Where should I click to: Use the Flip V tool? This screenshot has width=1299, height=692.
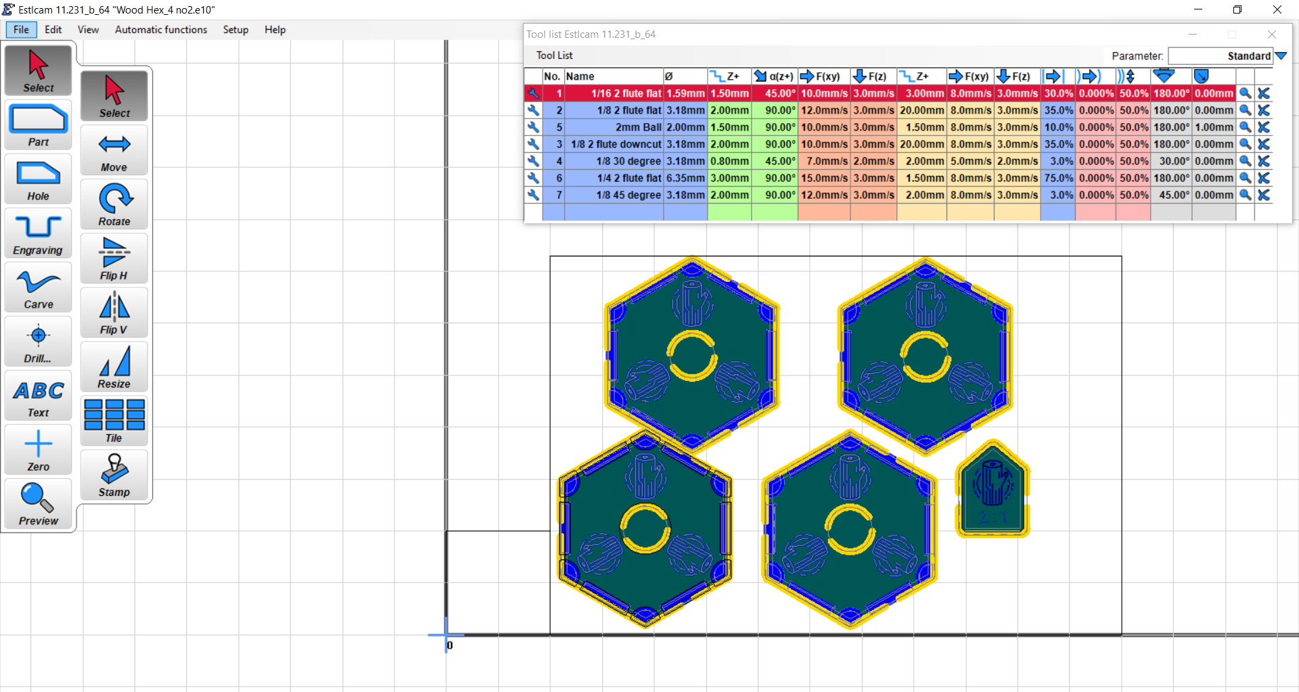point(114,313)
